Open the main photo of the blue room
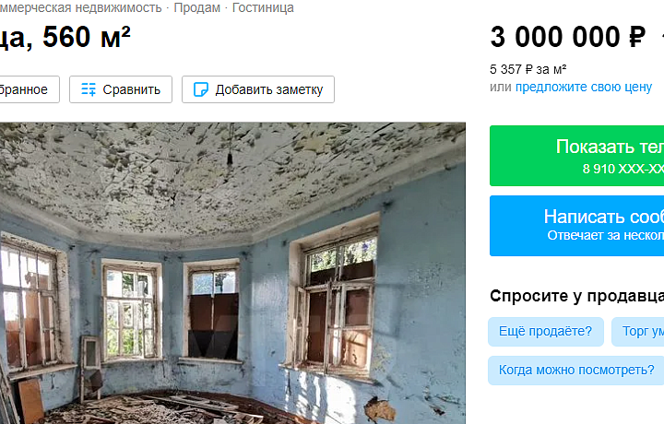664x424 pixels. pos(232,273)
